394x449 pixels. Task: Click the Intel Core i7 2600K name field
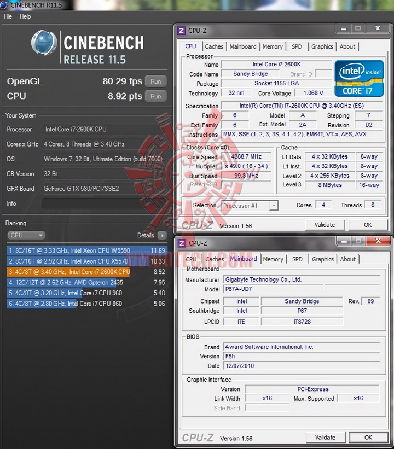276,65
